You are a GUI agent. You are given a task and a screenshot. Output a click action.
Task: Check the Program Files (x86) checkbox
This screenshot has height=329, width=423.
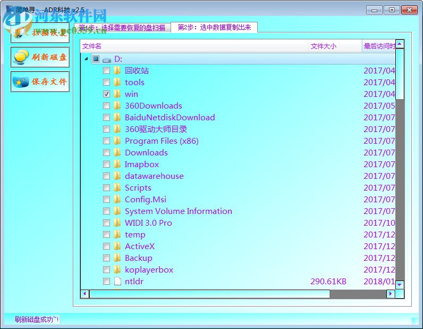tap(107, 141)
